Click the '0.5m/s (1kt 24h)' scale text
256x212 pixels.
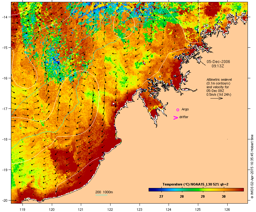(219, 94)
